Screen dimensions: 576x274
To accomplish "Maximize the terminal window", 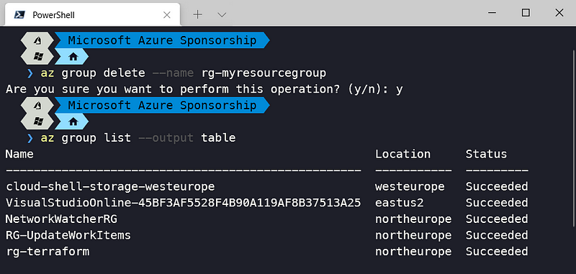I will click(x=526, y=13).
